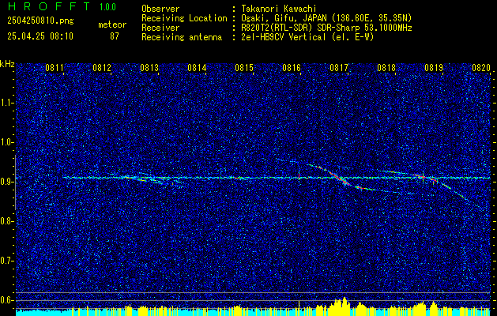The height and width of the screenshot is (316, 497).
Task: Click the 0816 time marker
Action: coord(292,68)
